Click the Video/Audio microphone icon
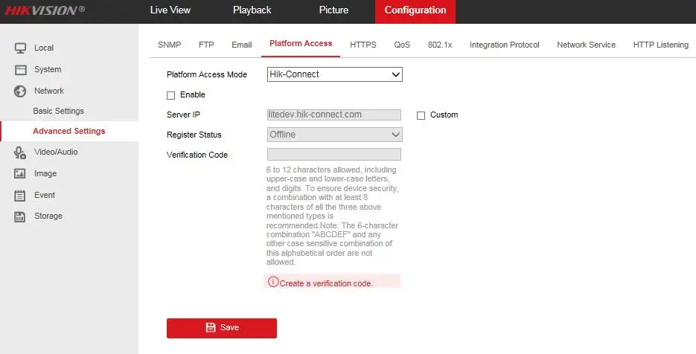Viewport: 696px width, 354px height. pyautogui.click(x=20, y=152)
